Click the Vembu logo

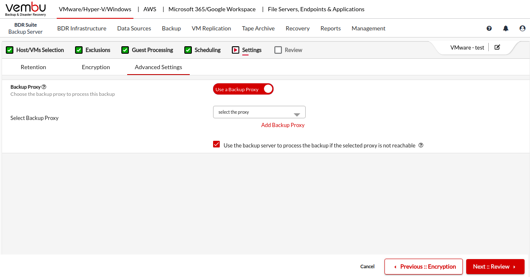coord(26,9)
